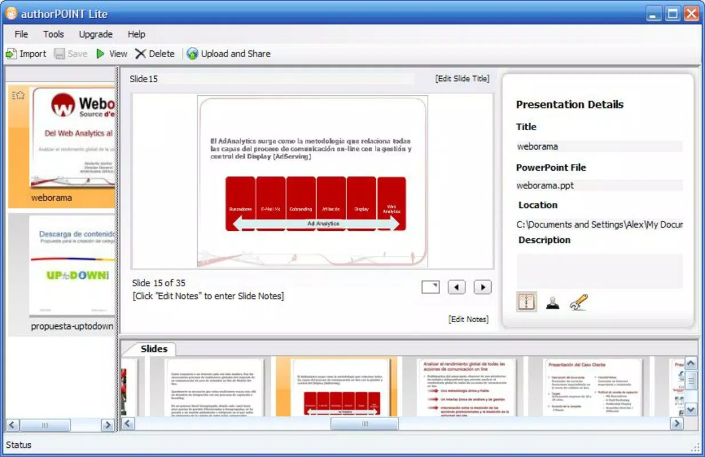Click the 'Slide 15 of 35' counter text
The height and width of the screenshot is (457, 705).
(x=158, y=283)
